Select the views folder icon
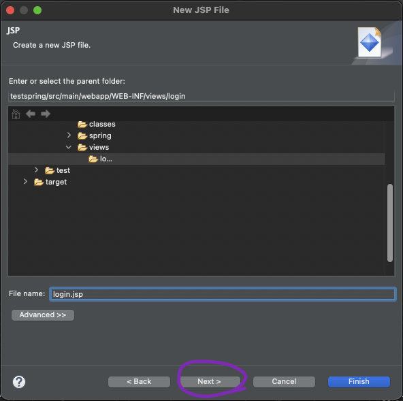This screenshot has width=403, height=401. click(x=82, y=147)
